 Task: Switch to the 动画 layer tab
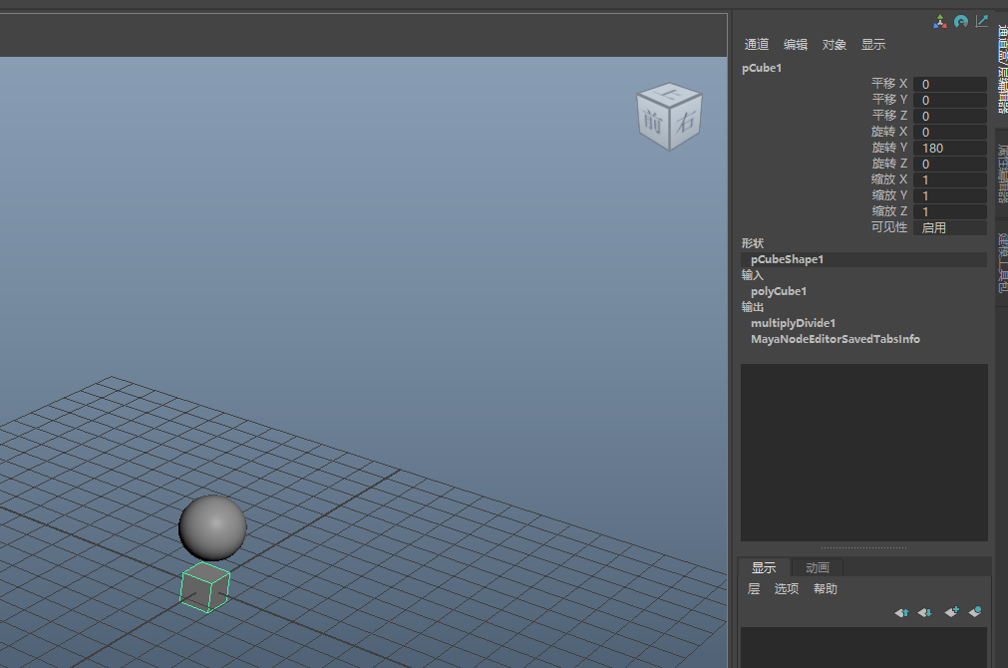point(818,567)
